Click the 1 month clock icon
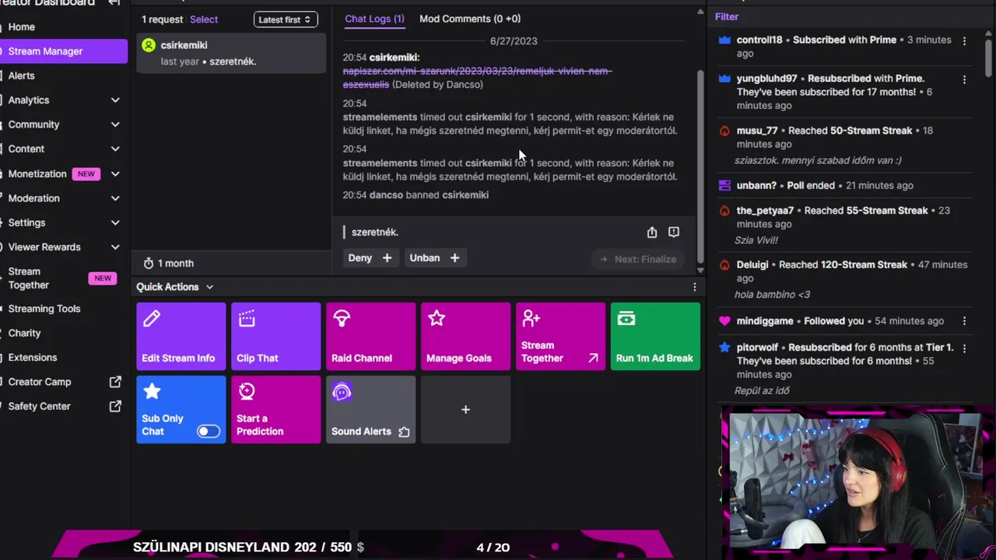The height and width of the screenshot is (560, 996). click(x=149, y=263)
